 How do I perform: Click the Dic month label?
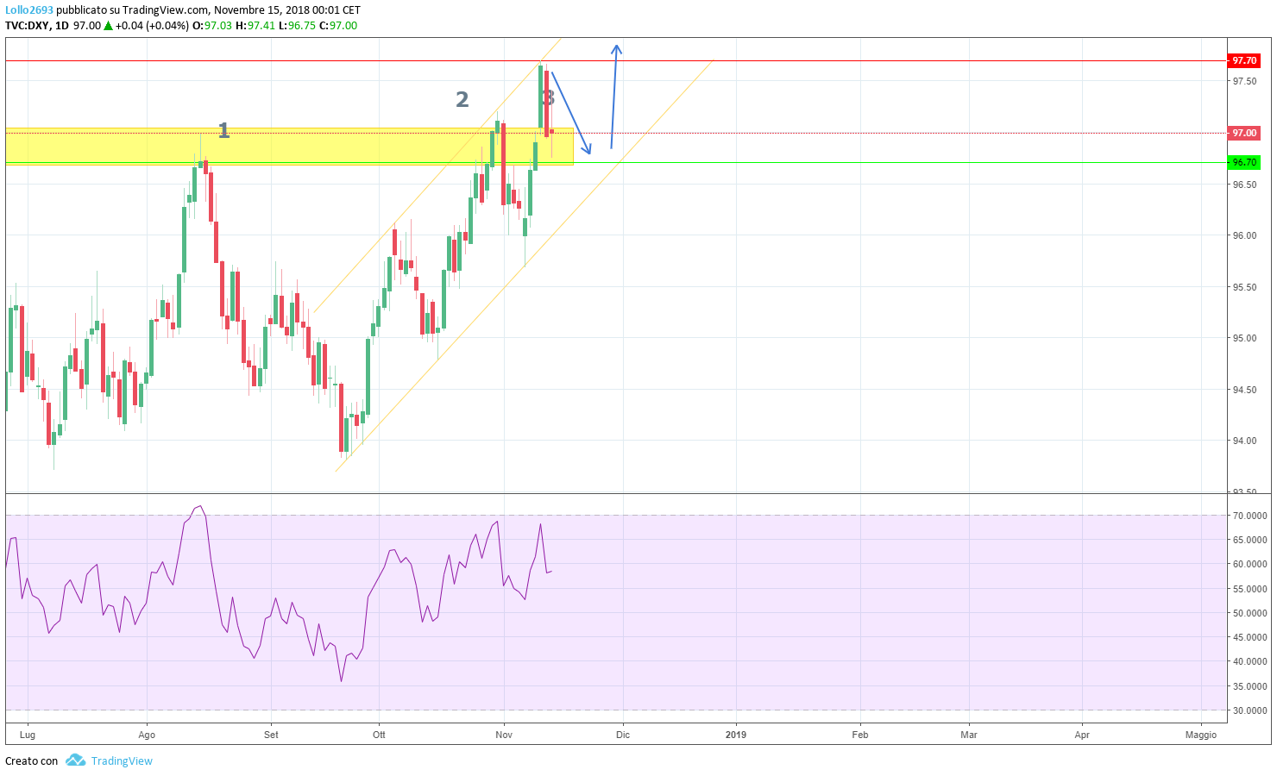(x=623, y=735)
